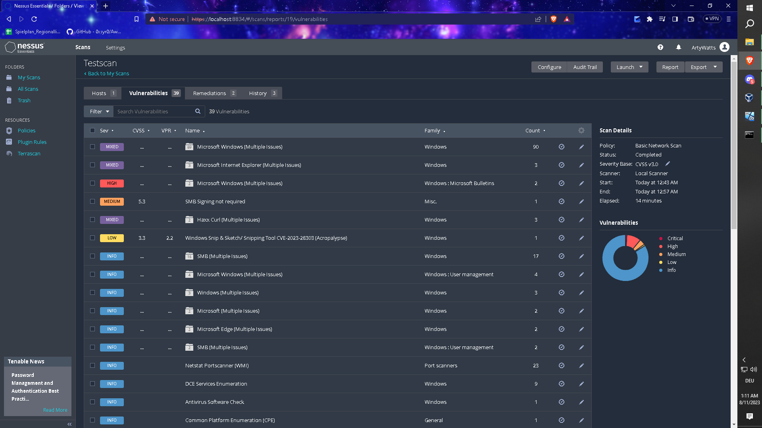
Task: Select the checkbox for Haxx Curl row
Action: coord(92,220)
